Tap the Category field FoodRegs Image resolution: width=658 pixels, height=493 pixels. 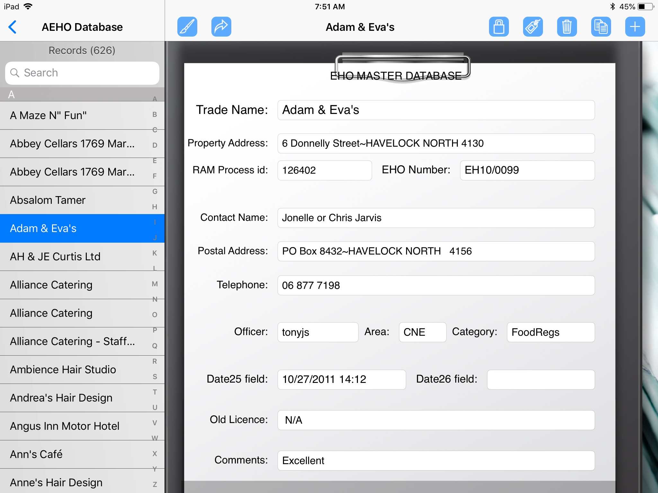(x=550, y=332)
